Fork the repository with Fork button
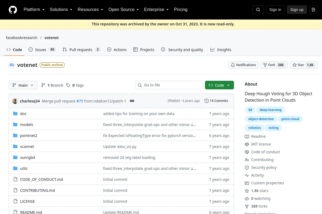 274,65
